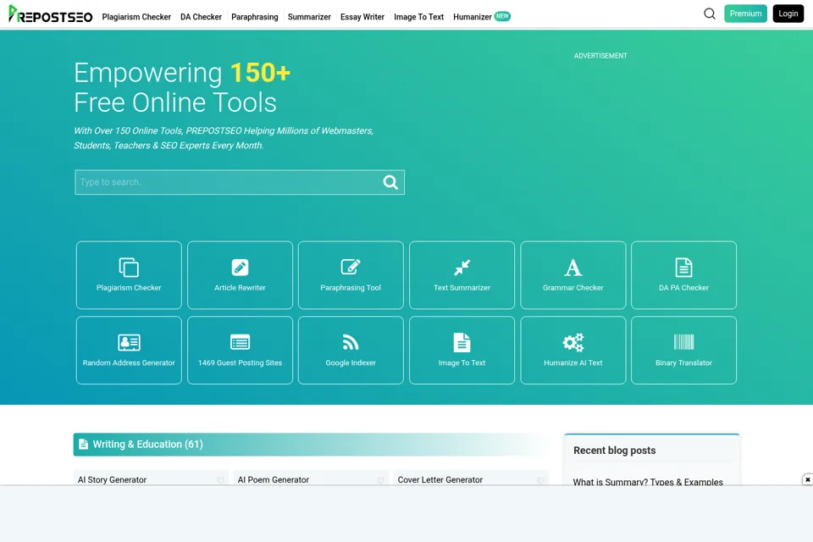Select Summarizer in the top menu

pos(309,17)
